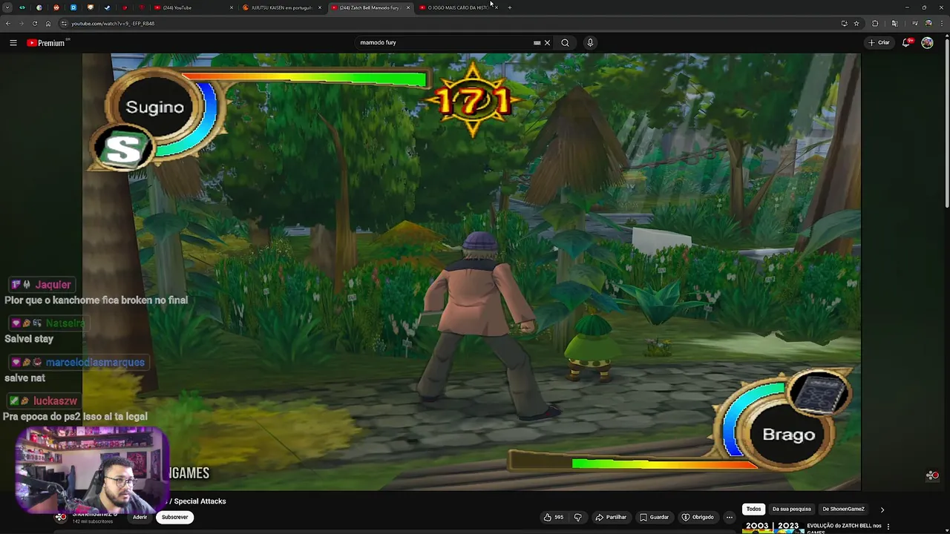Click the video player area

(x=471, y=271)
